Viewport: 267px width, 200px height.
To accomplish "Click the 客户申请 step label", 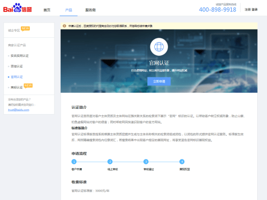I will click(x=76, y=169).
